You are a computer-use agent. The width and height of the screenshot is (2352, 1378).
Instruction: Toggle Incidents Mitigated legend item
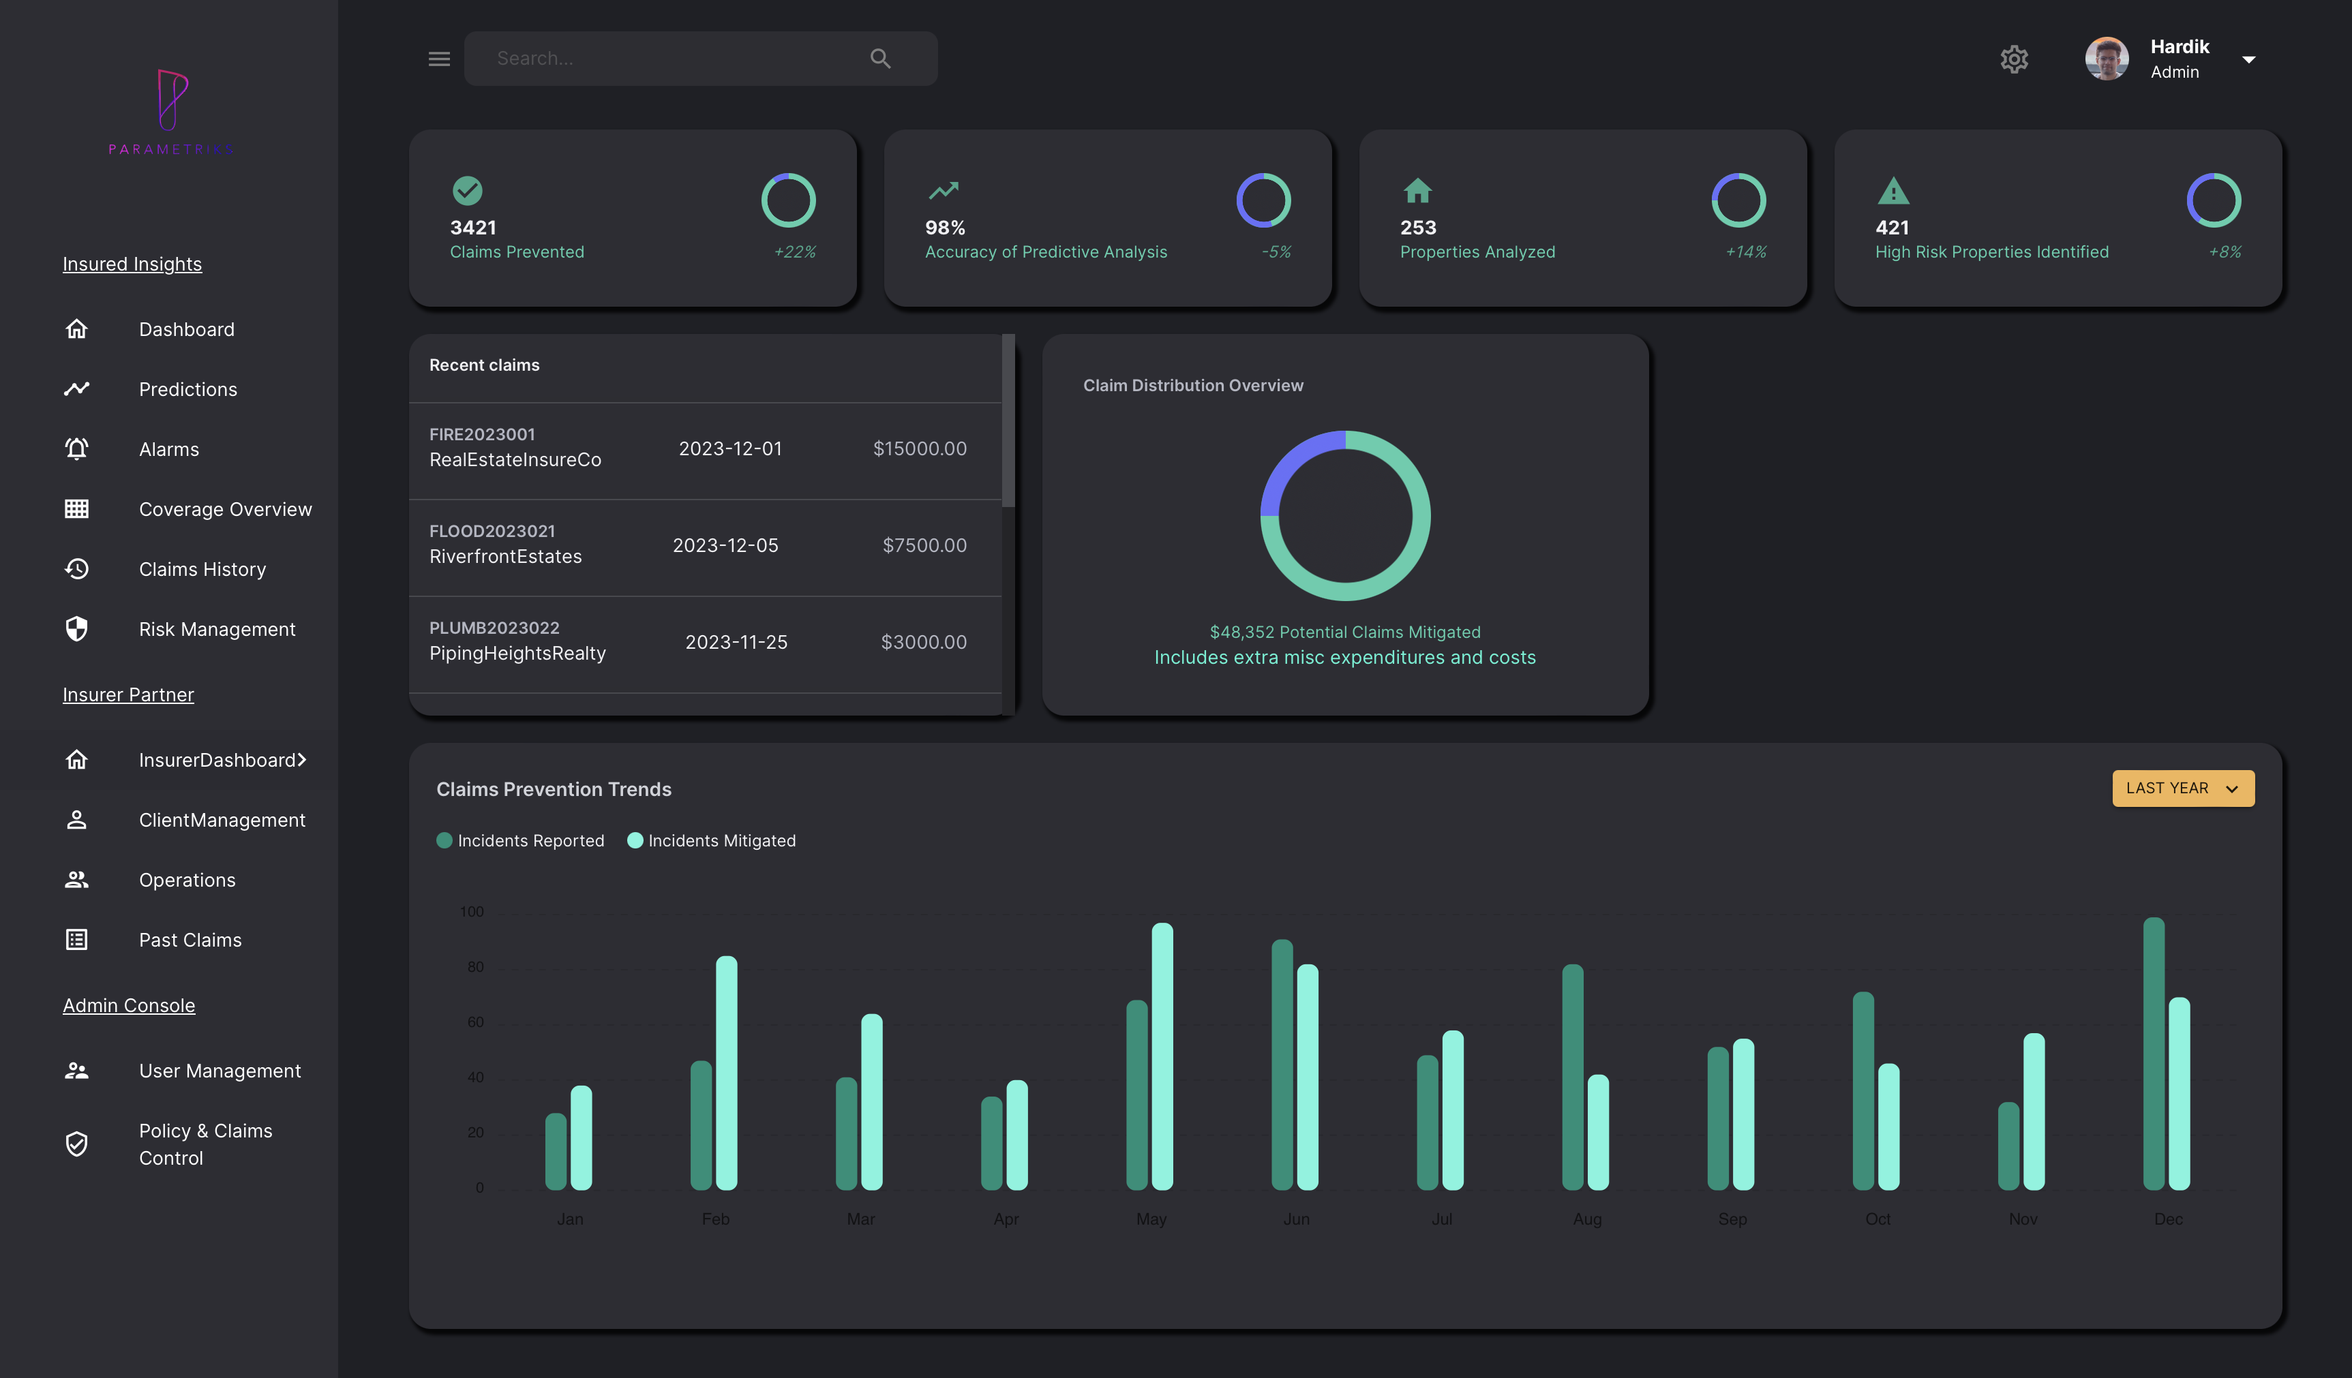(x=712, y=840)
